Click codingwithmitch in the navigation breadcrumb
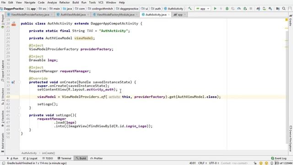The height and width of the screenshot is (165, 293). (100, 9)
